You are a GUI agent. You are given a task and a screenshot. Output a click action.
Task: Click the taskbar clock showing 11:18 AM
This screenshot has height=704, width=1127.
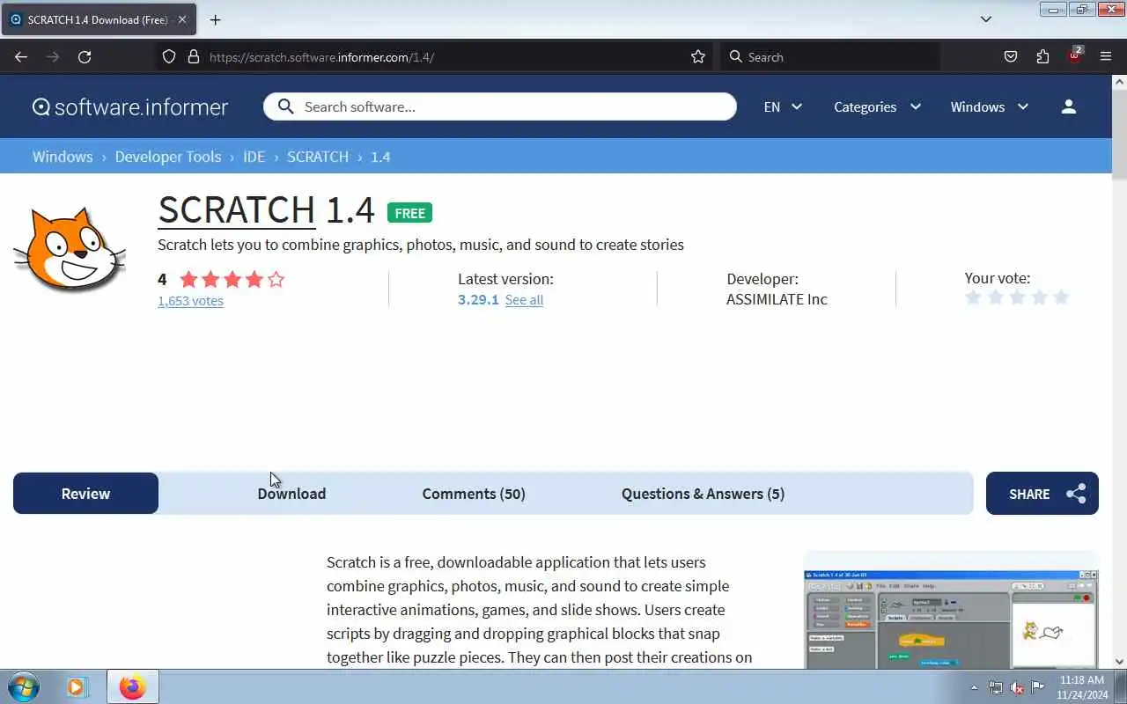click(x=1081, y=687)
